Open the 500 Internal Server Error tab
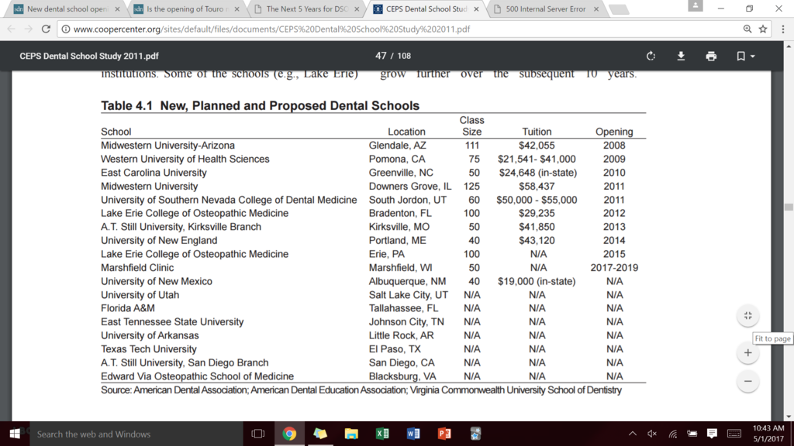 545,9
